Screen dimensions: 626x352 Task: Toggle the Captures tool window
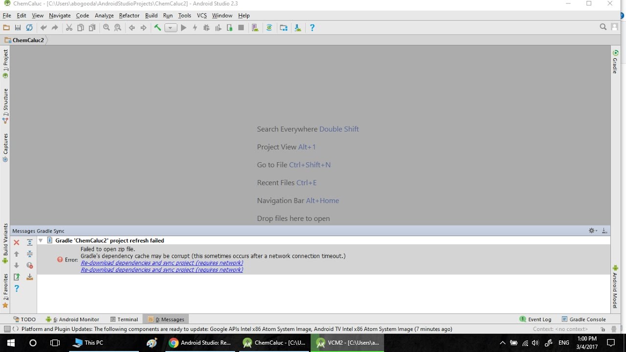(5, 148)
